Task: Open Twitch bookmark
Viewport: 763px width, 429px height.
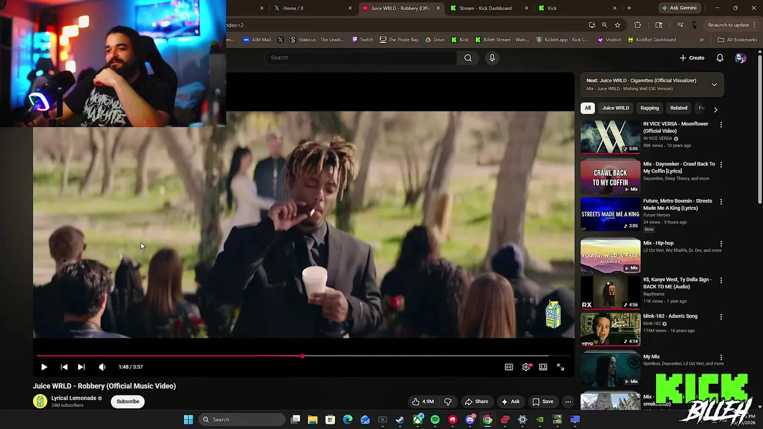Action: [x=362, y=40]
